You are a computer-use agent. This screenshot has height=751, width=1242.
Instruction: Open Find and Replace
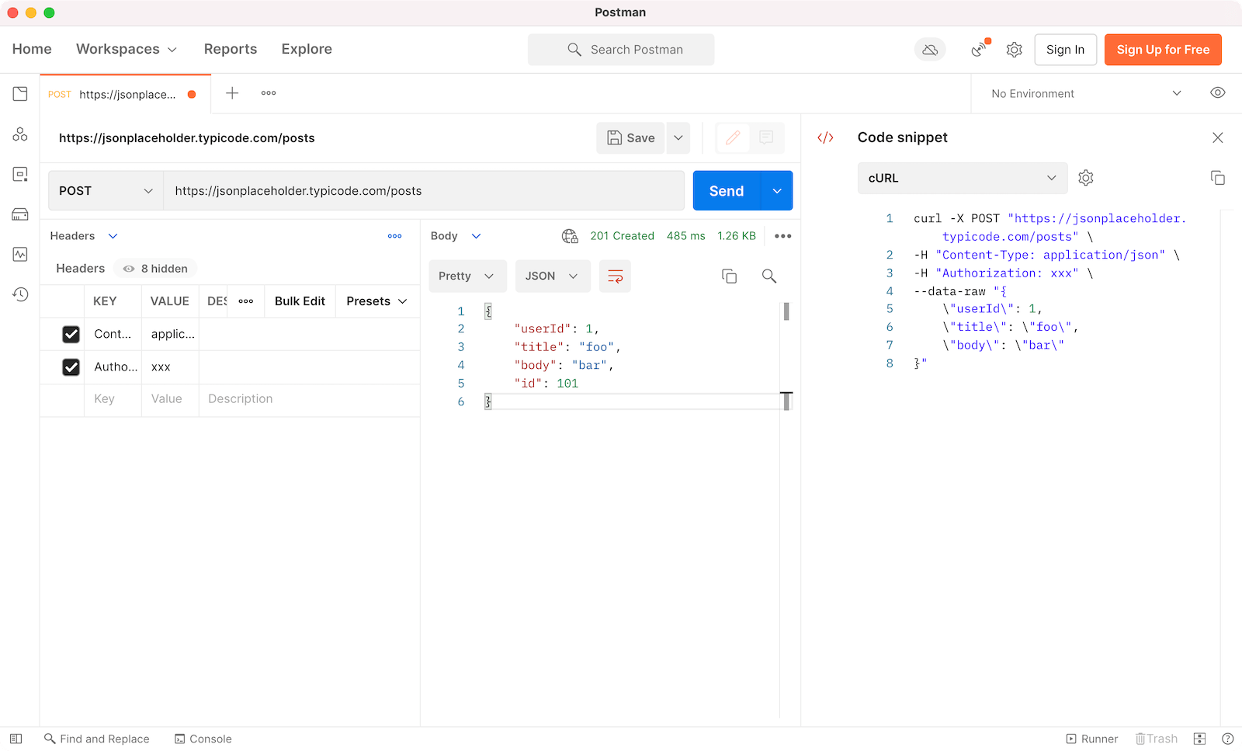tap(97, 739)
